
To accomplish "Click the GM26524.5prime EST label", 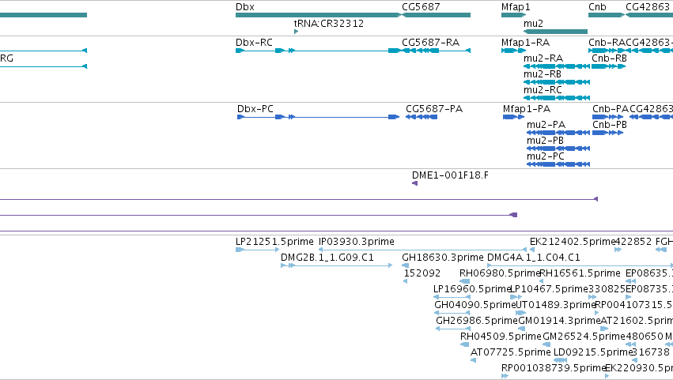I will click(x=584, y=337).
